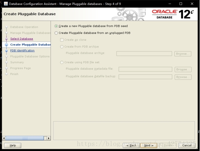Click the sidebar horizontal scrollbar thumb
This screenshot has width=200, height=151.
tap(25, 138)
